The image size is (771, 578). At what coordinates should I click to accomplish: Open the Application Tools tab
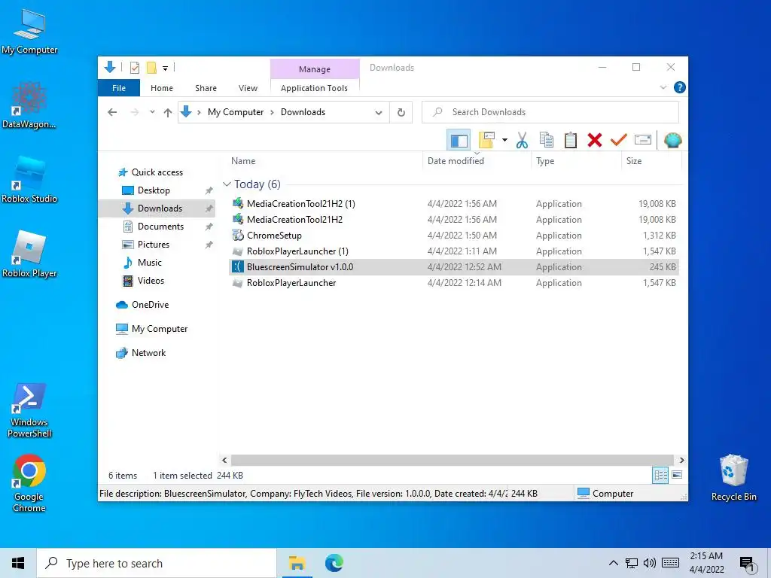[x=314, y=88]
